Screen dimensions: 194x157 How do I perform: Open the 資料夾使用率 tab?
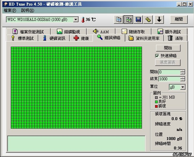coord(144,38)
